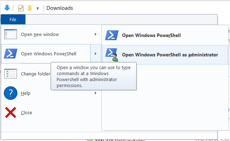Click the blue Help question mark icon
This screenshot has height=141, width=230.
pos(11,93)
